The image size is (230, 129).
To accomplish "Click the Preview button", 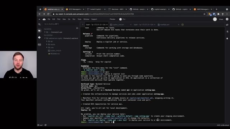I will 112,19.
